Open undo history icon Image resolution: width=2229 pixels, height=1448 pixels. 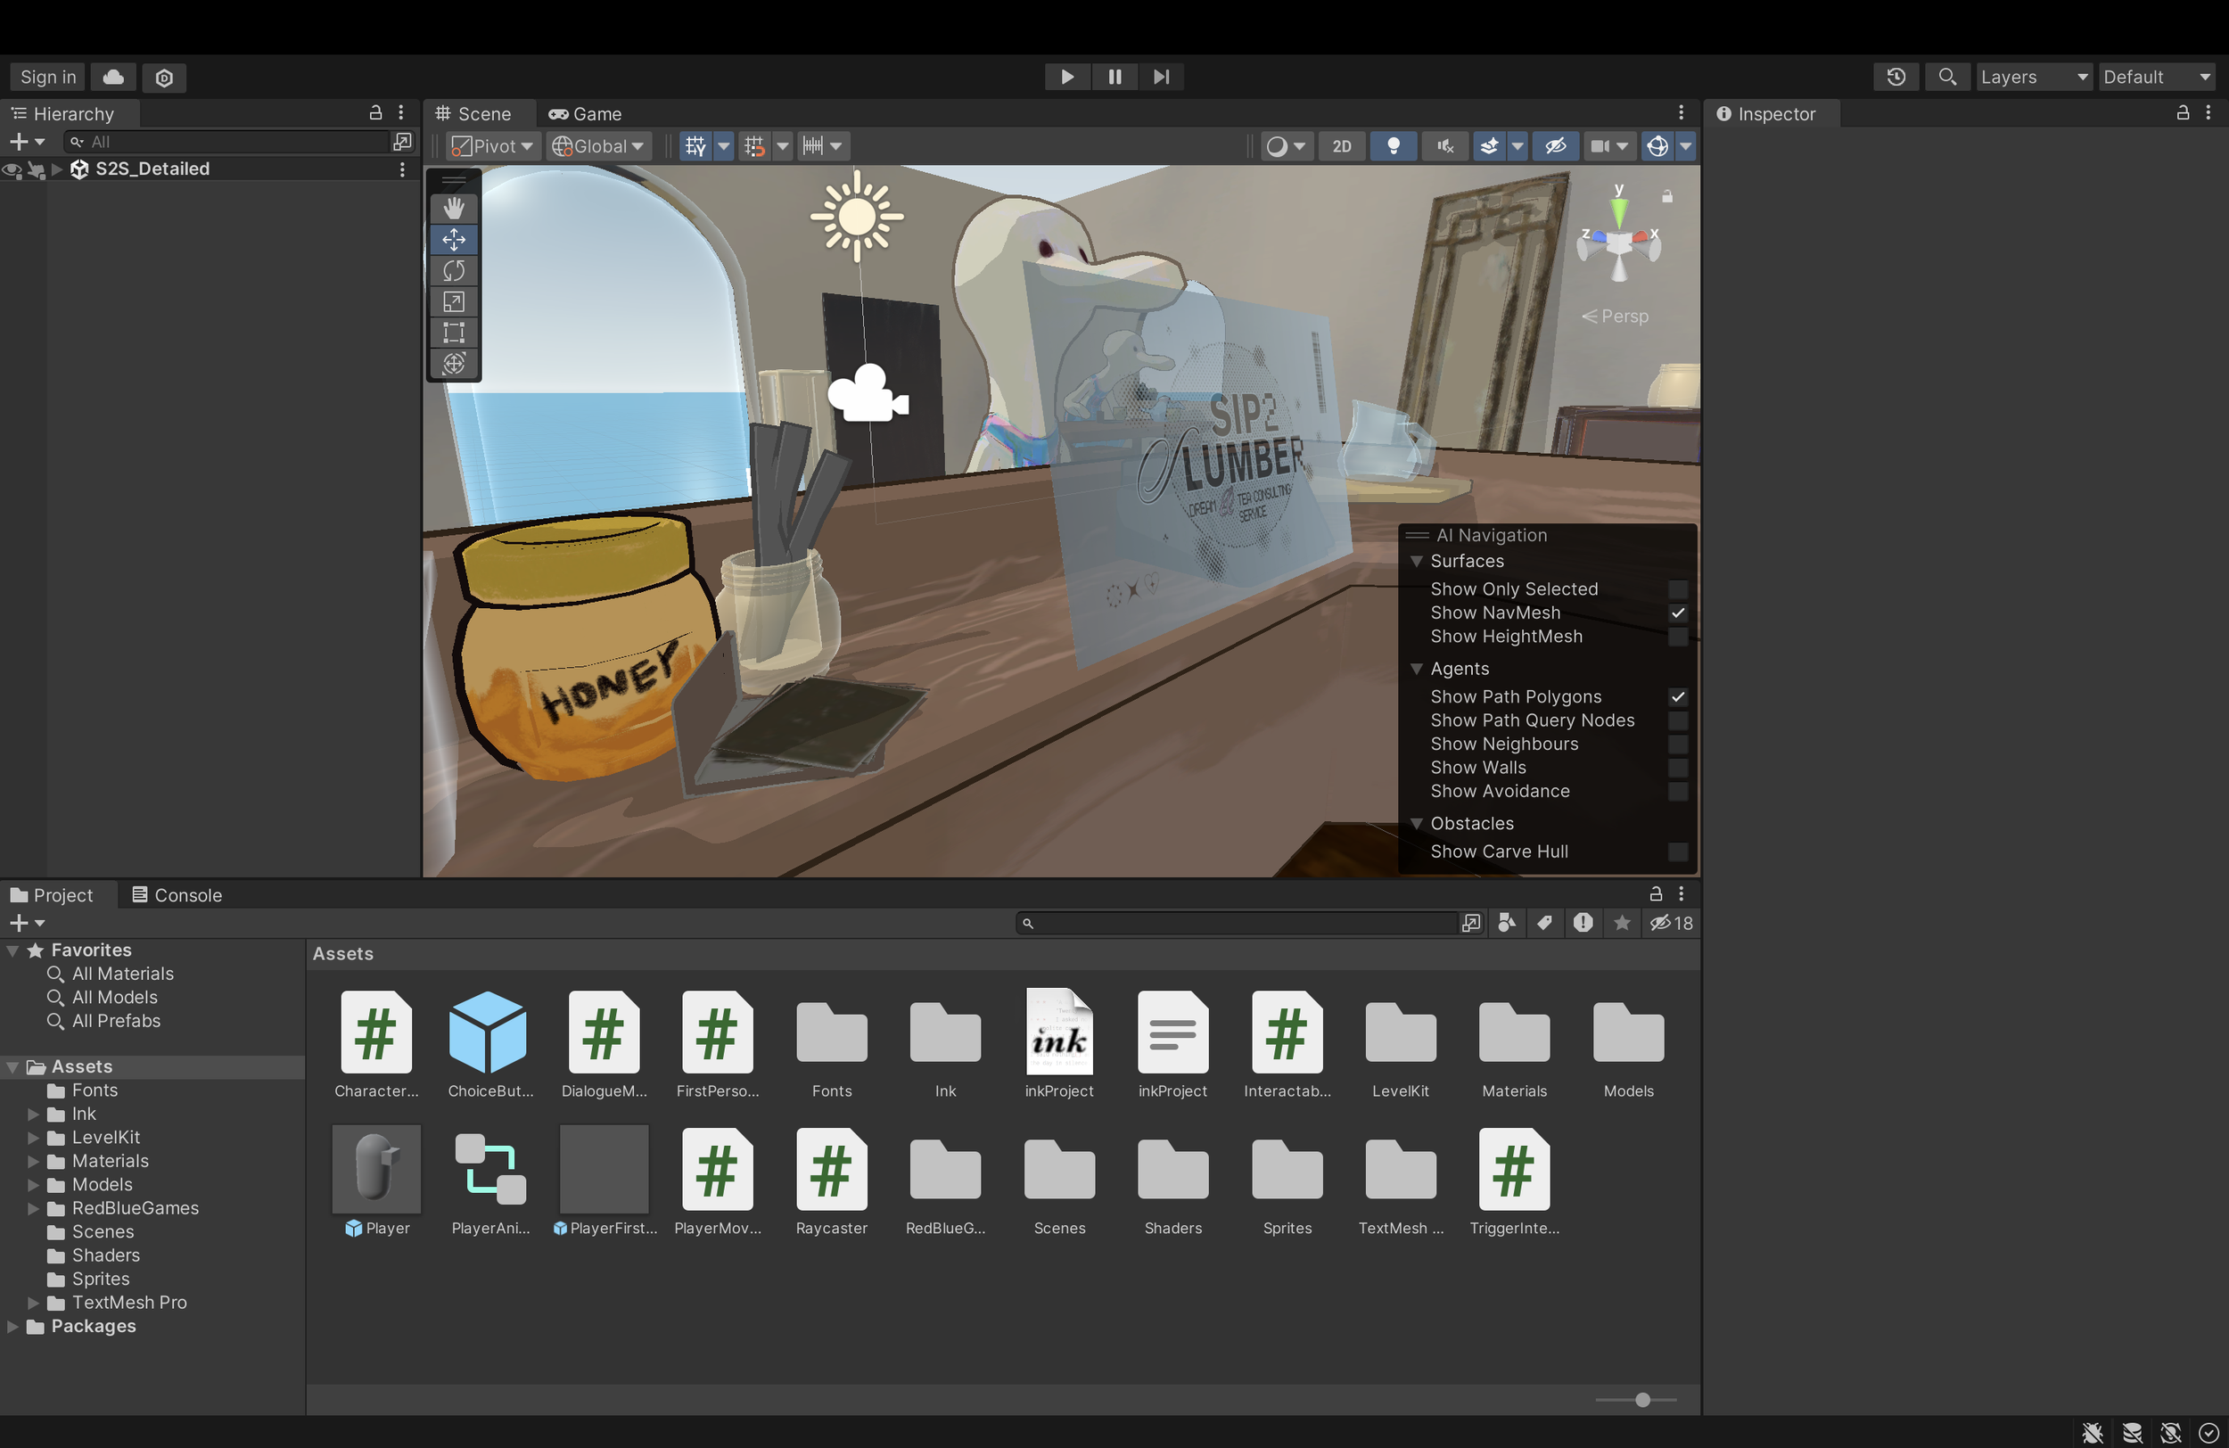1896,77
